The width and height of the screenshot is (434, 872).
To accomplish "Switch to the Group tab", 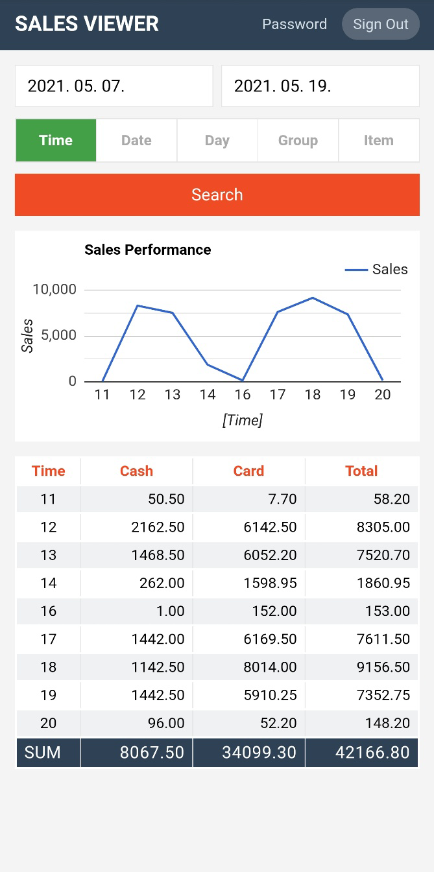I will pos(298,141).
